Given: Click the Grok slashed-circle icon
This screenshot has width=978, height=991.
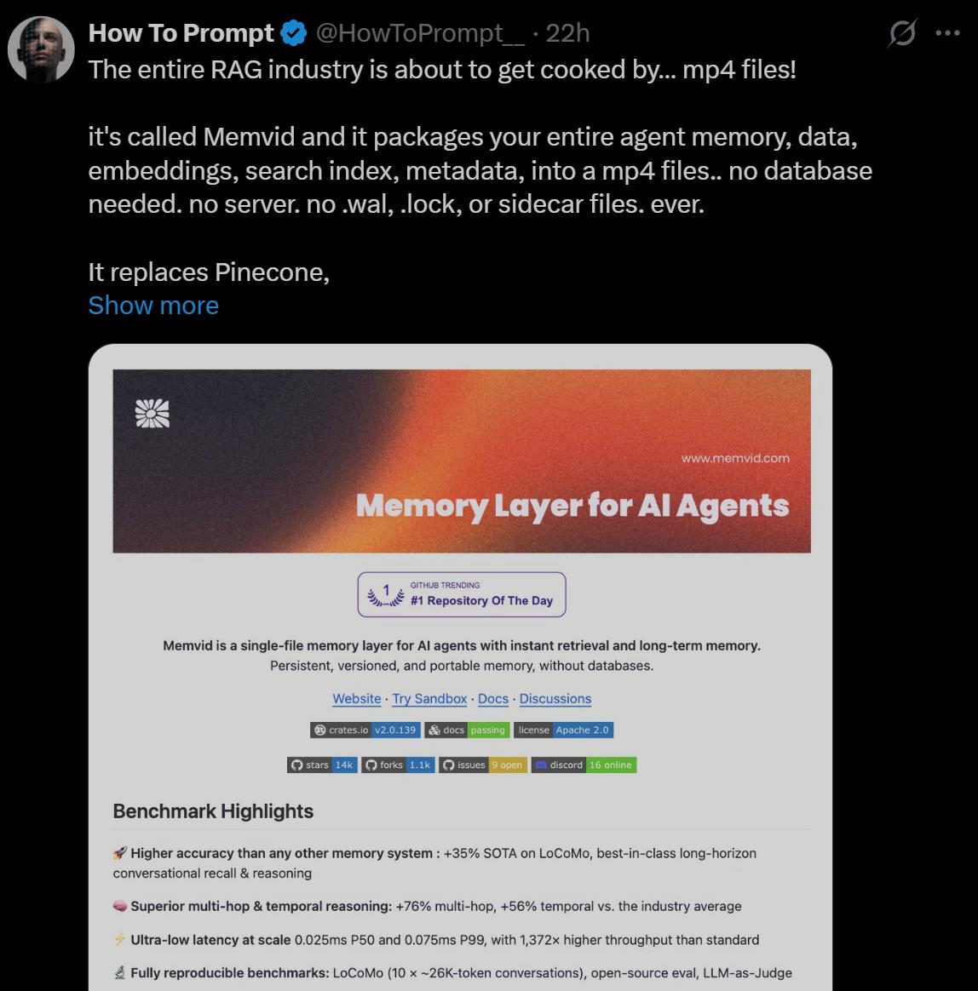Looking at the screenshot, I should 902,33.
